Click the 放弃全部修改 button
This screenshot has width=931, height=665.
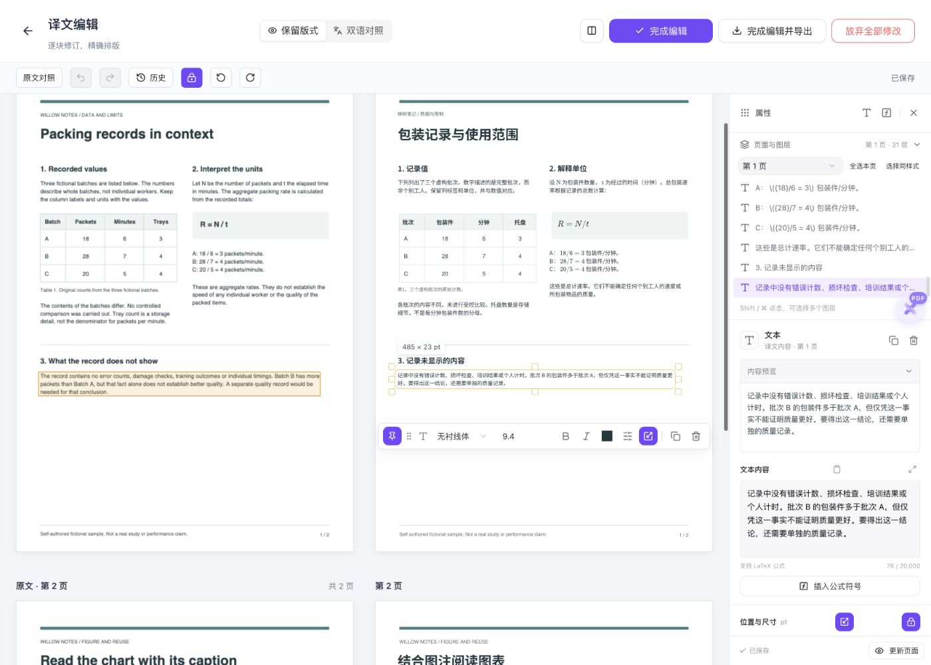tap(873, 31)
